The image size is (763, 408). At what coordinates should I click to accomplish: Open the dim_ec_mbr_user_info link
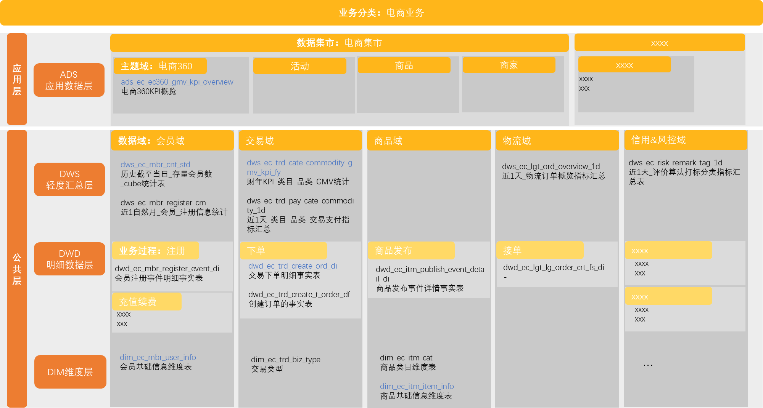pos(158,357)
